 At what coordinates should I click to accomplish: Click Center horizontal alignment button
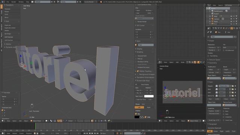[x=216, y=131]
